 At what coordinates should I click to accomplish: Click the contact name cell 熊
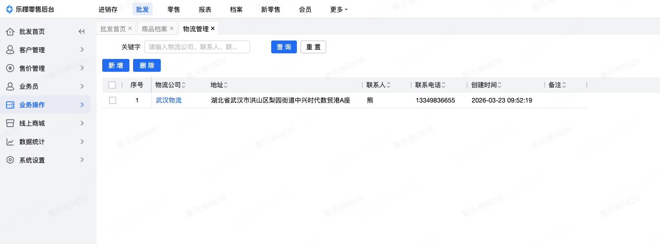370,100
